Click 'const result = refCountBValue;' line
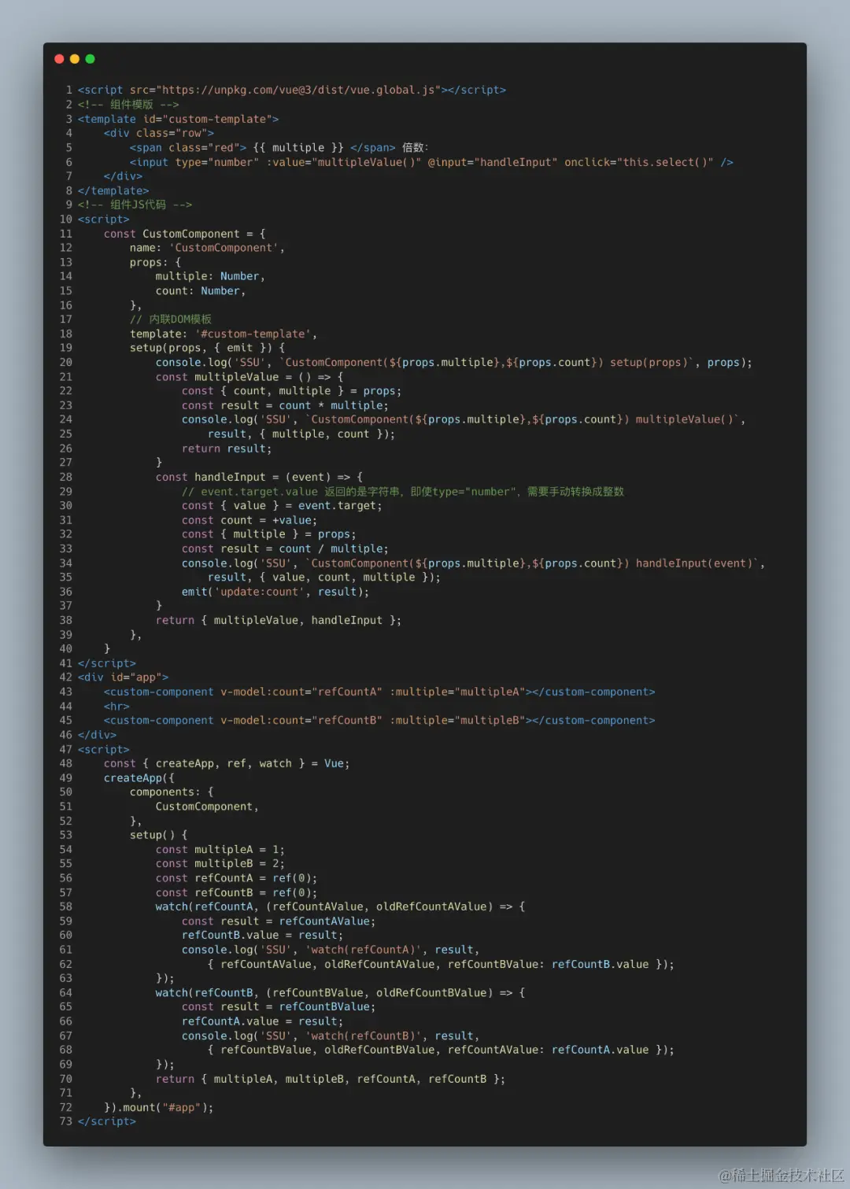Image resolution: width=850 pixels, height=1189 pixels. point(279,1007)
